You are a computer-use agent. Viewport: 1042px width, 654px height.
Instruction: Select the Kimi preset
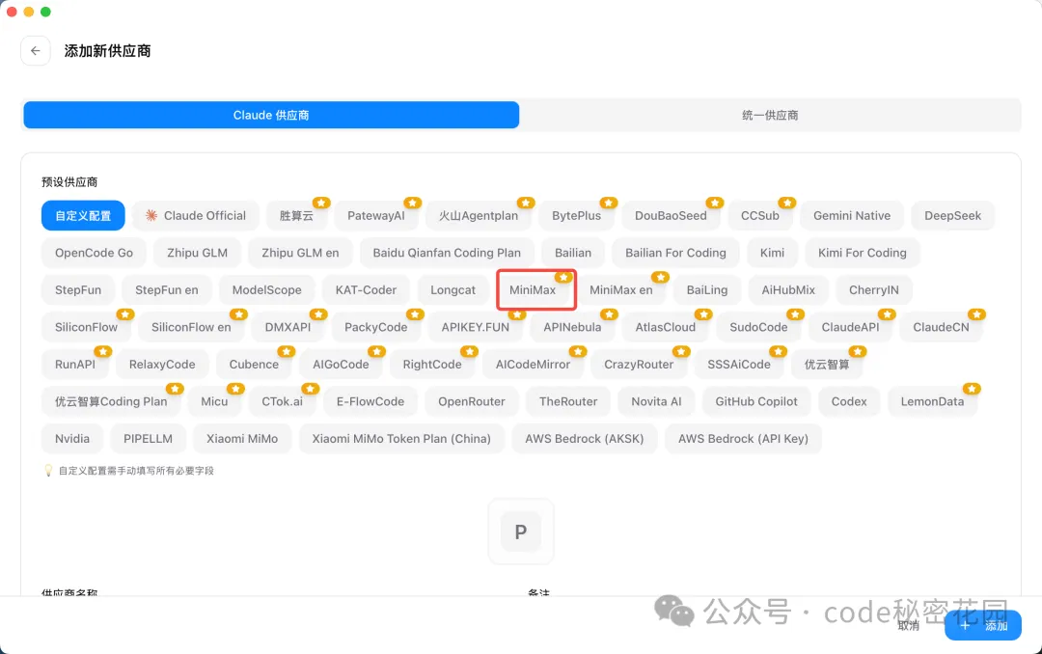772,253
